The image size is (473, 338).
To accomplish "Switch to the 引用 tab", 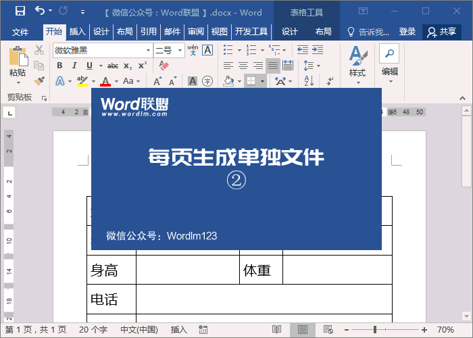I will point(149,31).
